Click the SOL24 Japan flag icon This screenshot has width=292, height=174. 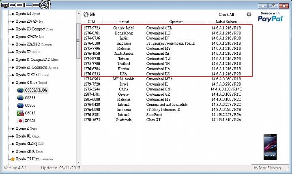click(x=20, y=121)
